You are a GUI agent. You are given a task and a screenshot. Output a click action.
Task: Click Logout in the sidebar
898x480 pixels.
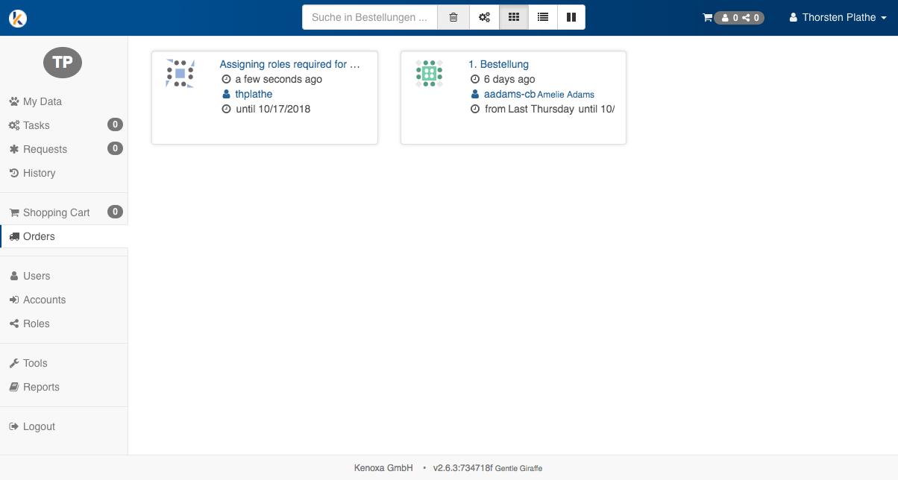(x=39, y=426)
